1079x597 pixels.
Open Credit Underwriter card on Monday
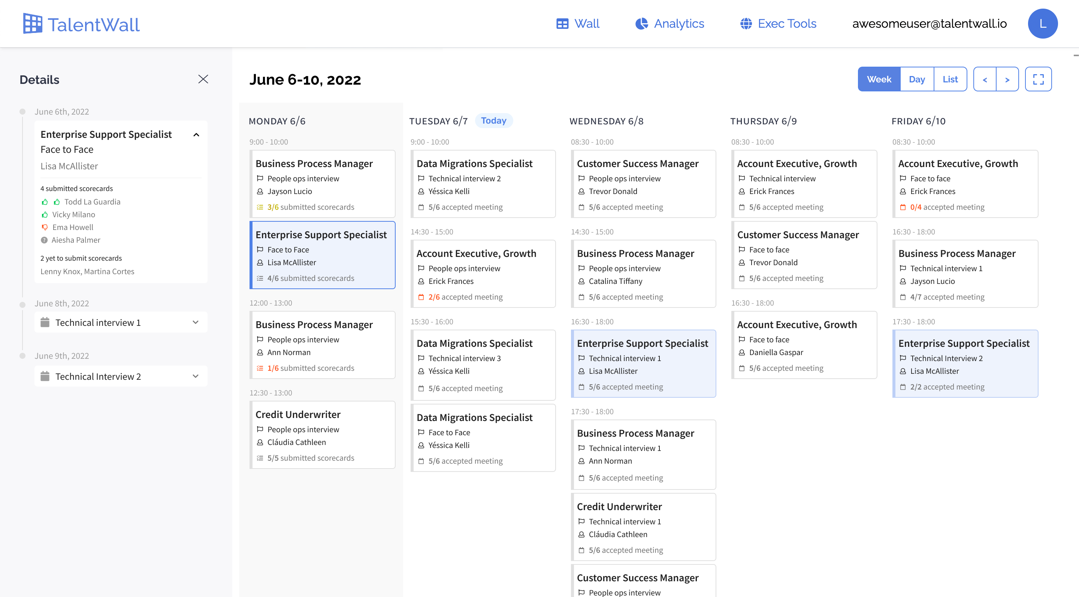(322, 434)
